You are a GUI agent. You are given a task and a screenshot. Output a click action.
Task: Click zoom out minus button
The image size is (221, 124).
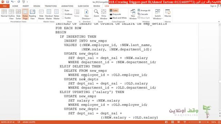189,122
